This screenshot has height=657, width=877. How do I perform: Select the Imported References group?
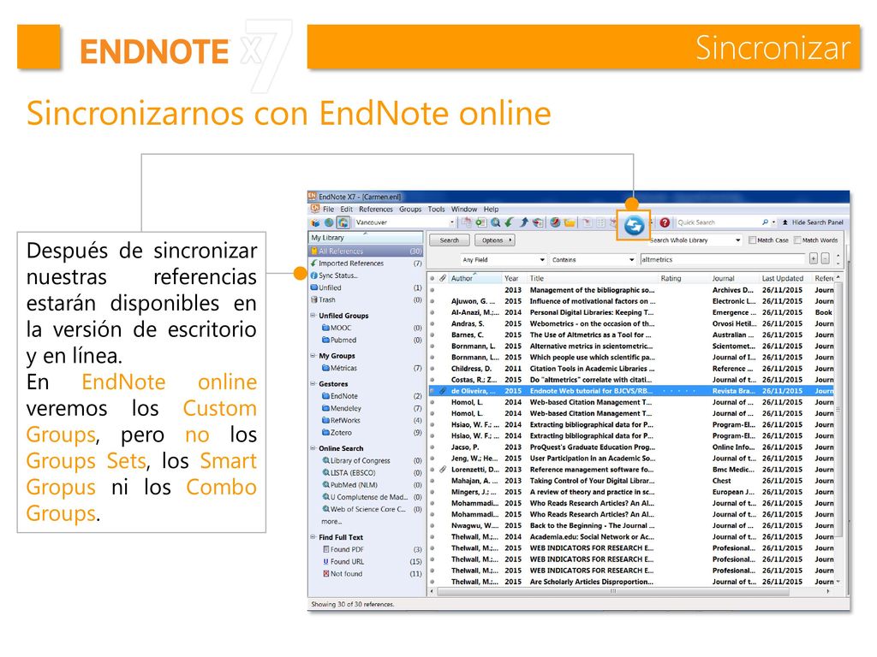[367, 263]
